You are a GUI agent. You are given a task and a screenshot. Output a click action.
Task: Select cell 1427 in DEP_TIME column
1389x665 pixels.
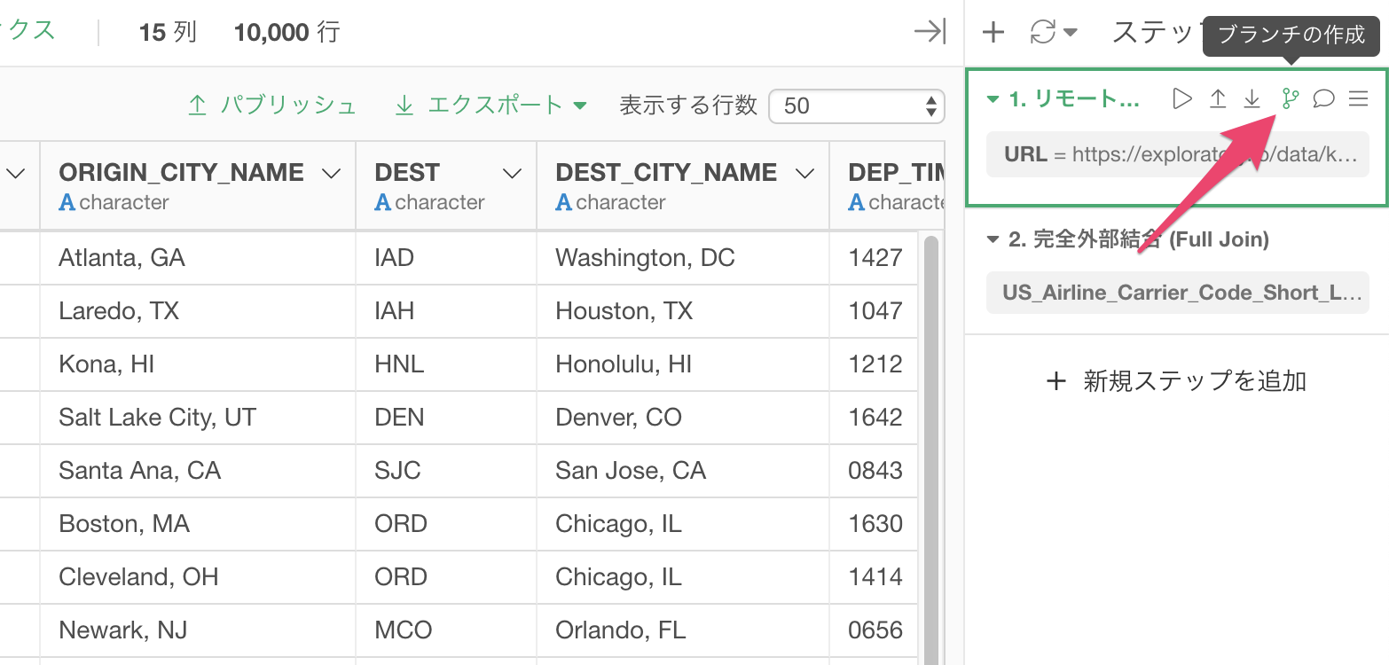pyautogui.click(x=875, y=258)
